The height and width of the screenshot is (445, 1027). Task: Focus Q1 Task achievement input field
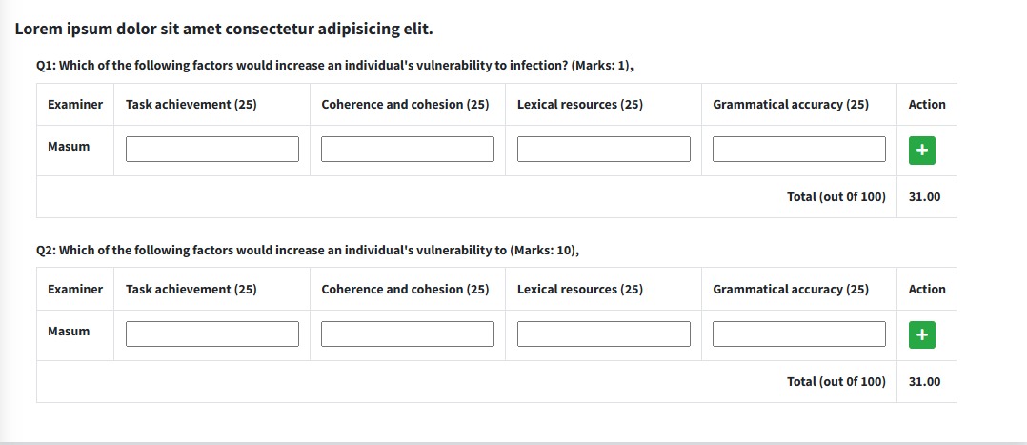coord(212,150)
